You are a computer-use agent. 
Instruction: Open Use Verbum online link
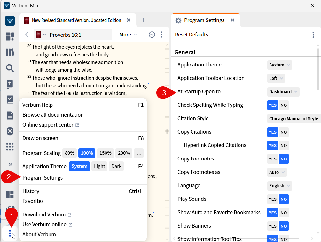point(47,225)
